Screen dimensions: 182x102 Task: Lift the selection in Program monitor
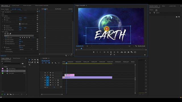tap(122, 52)
